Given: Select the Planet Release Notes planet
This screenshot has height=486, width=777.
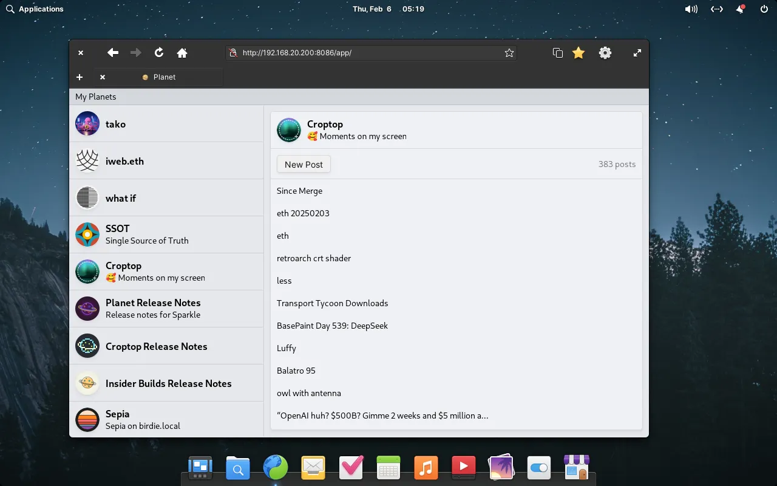Looking at the screenshot, I should click(166, 309).
